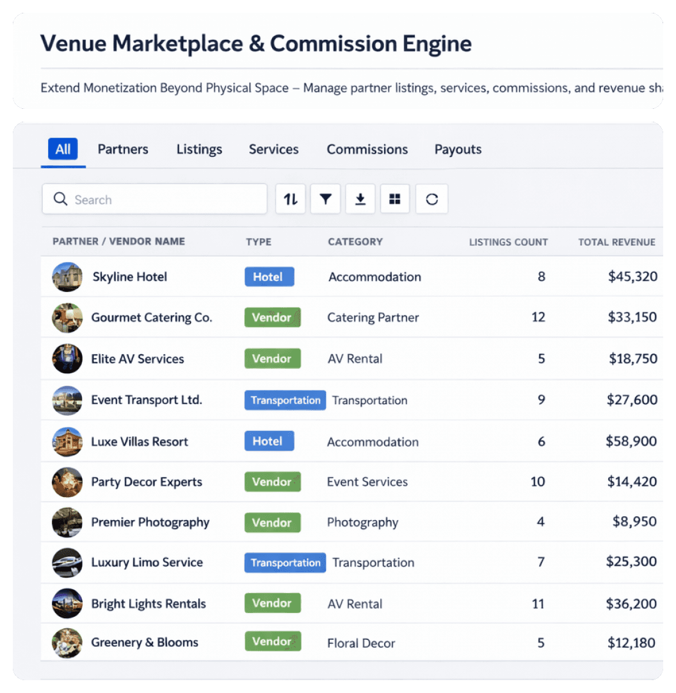Click the Premier Photography avatar image

[x=67, y=522]
